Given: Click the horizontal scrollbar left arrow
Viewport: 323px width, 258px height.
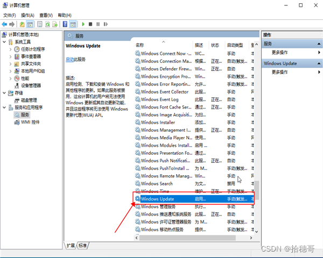Looking at the screenshot, I should point(137,238).
